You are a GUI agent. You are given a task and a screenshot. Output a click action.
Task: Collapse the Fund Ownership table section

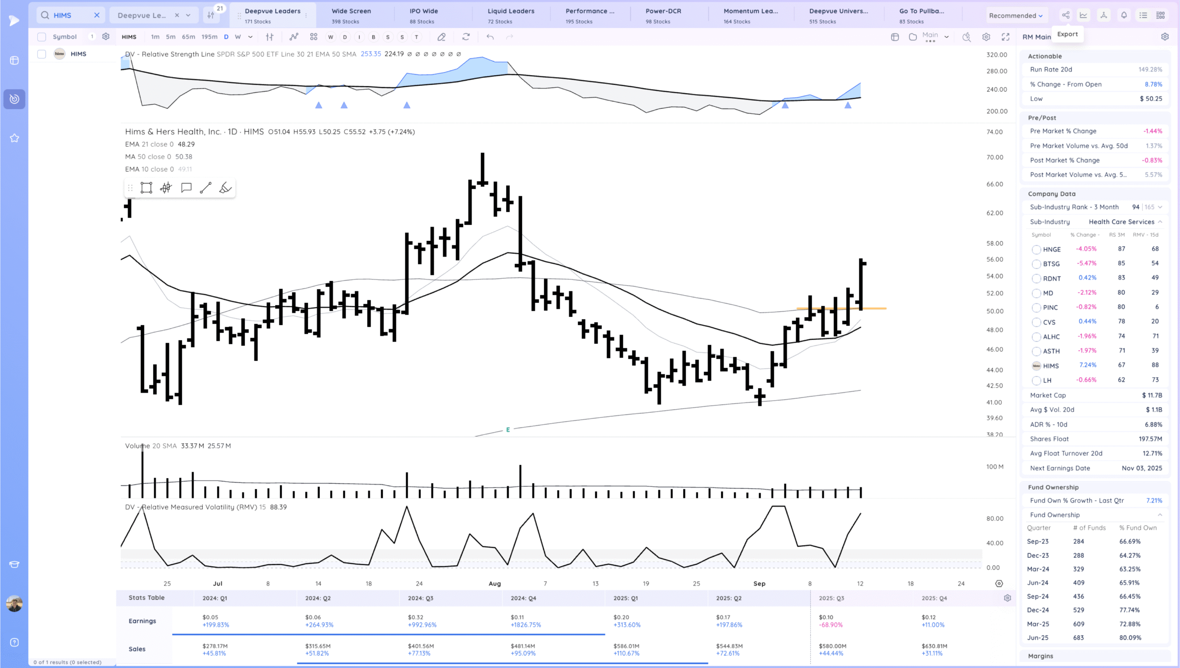pos(1160,515)
